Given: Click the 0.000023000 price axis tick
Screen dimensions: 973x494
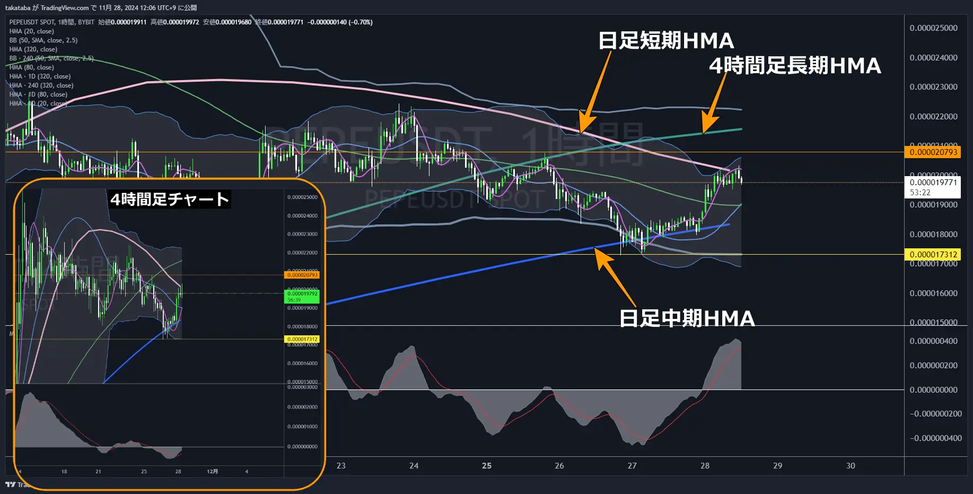Looking at the screenshot, I should coord(933,87).
